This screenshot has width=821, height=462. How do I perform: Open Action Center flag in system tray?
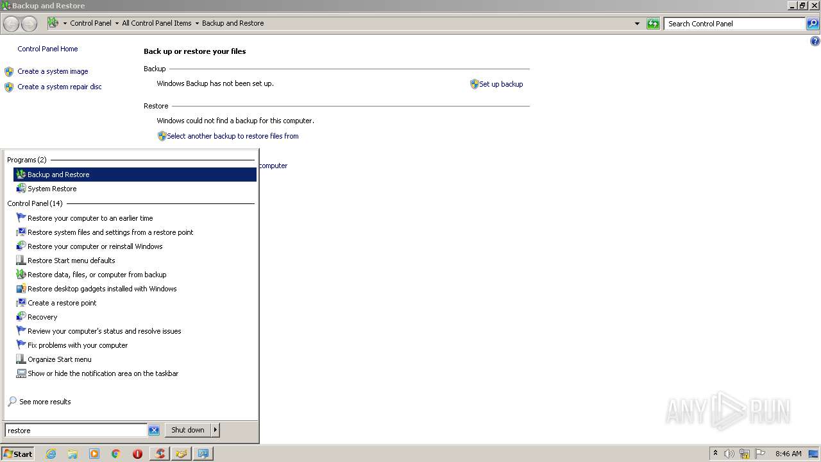[x=760, y=454]
